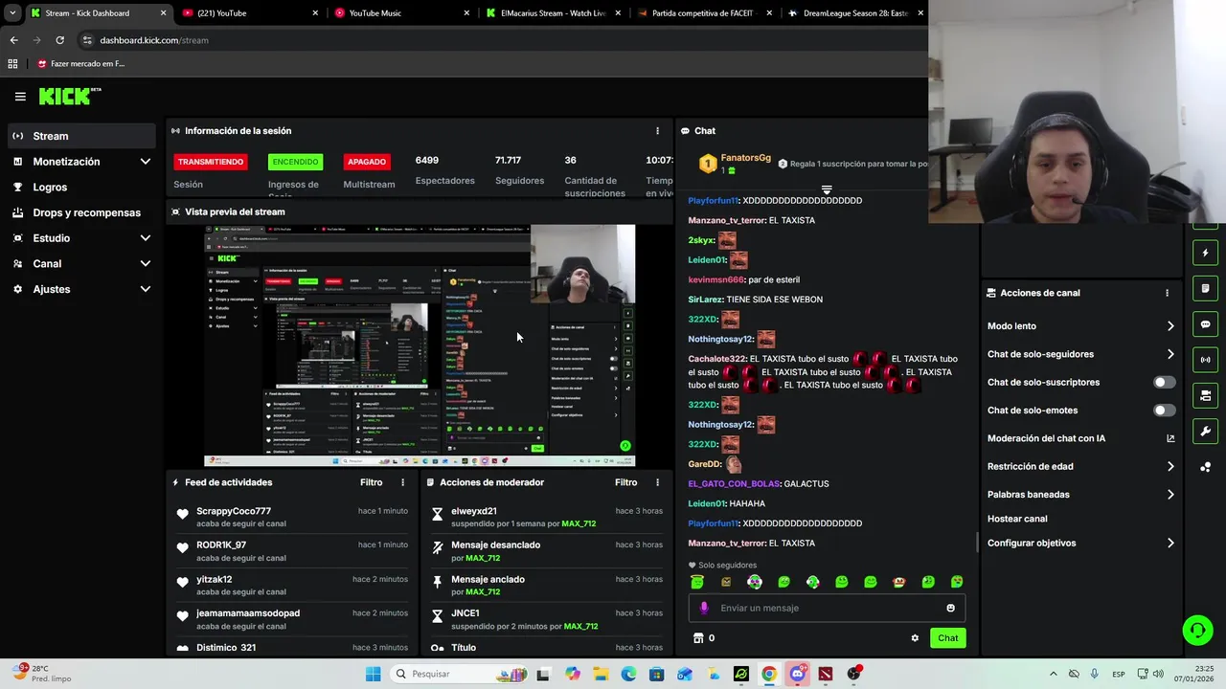Switch to the Partida competitiva de FACEIT tab

coord(704,13)
